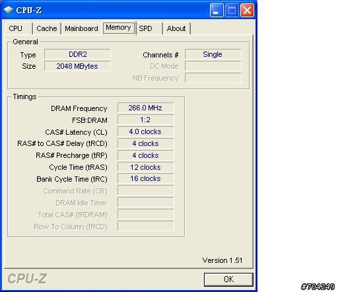Click the 2048 MBytes size field
Viewport: 338px width, 292px height.
coord(77,66)
